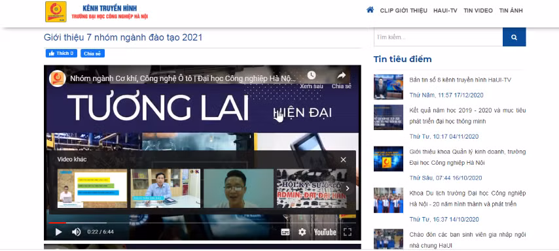Show next suggested videos arrow
This screenshot has width=559, height=251.
(347, 188)
